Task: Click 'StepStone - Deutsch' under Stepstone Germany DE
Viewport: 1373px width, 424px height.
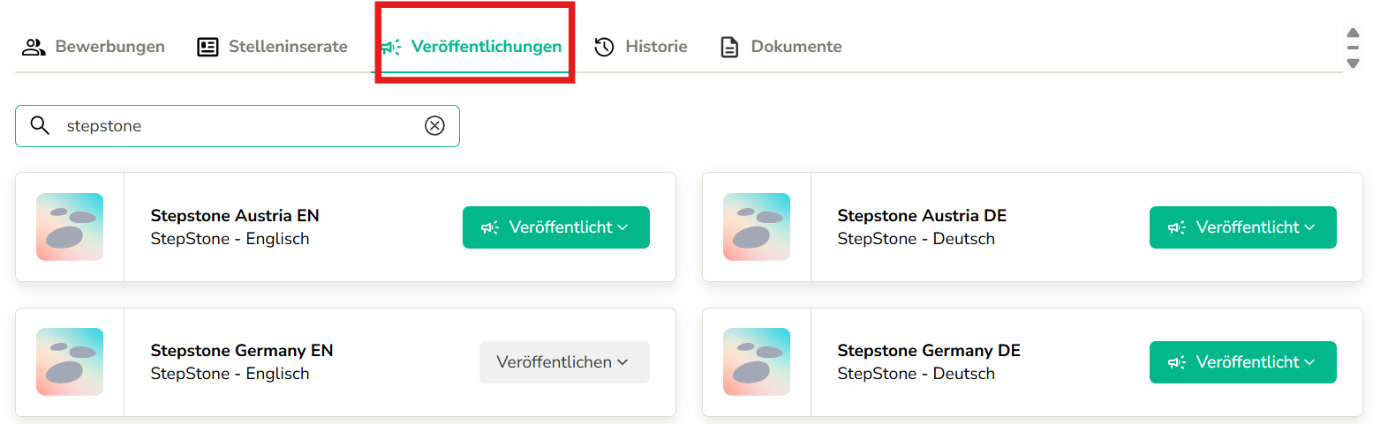Action: 917,374
